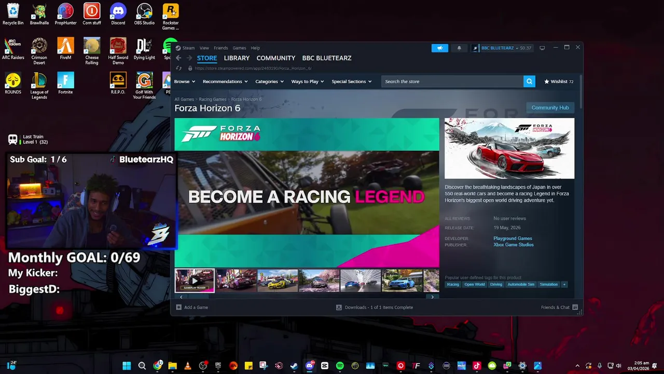Screen dimensions: 664x374
Task: Expand Special Sections dropdown
Action: click(x=352, y=82)
